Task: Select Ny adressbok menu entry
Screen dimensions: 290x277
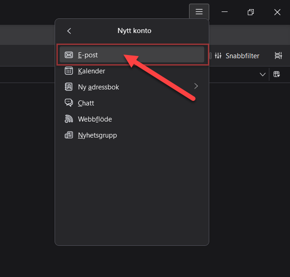Action: click(132, 87)
